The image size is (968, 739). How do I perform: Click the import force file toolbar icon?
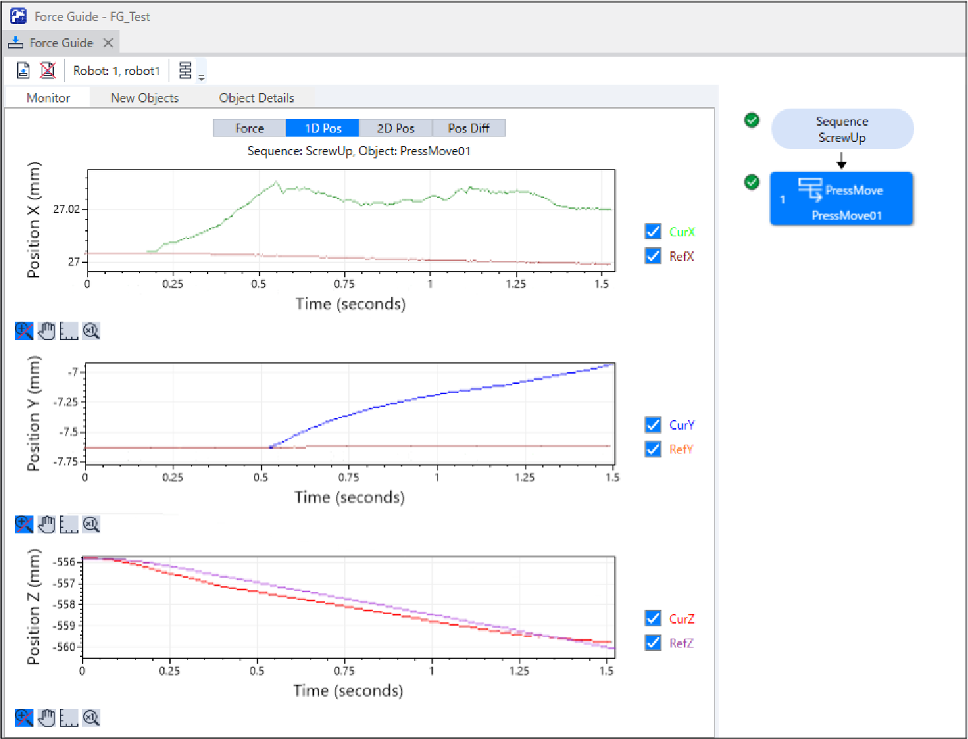[23, 70]
